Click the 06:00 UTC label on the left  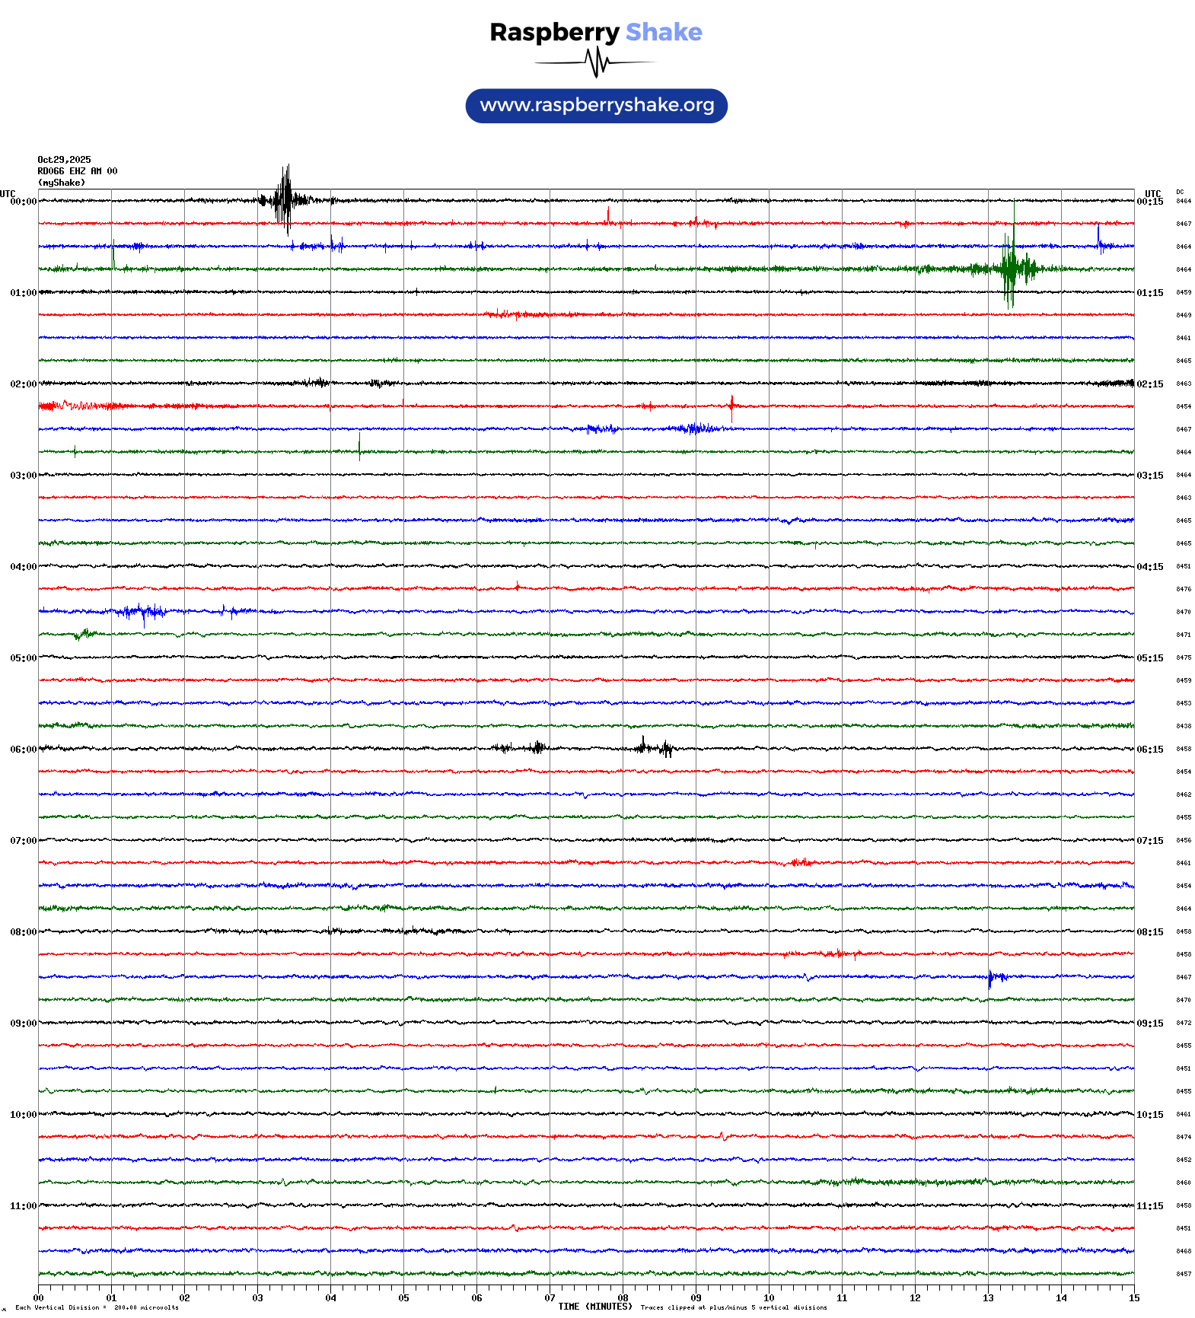pos(23,750)
